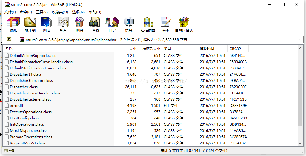
Task: Select DispatcherListener.class
Action: coord(30,99)
